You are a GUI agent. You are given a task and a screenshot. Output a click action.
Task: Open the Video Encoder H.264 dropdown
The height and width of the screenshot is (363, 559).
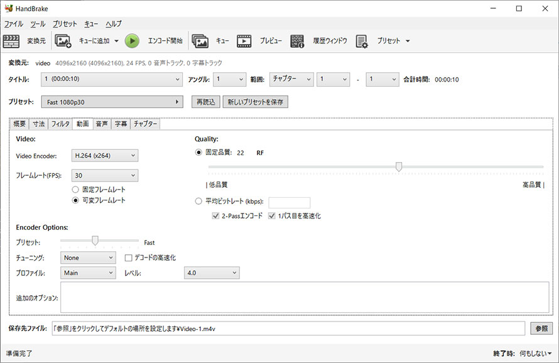click(105, 156)
